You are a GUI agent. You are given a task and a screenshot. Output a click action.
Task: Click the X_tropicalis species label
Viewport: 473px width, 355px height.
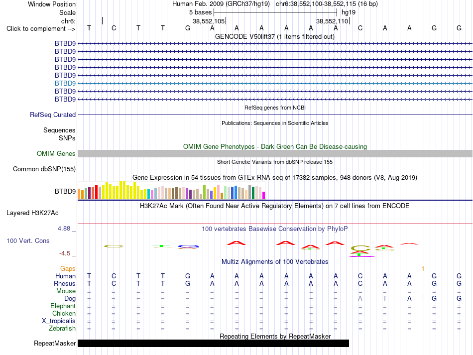click(59, 321)
